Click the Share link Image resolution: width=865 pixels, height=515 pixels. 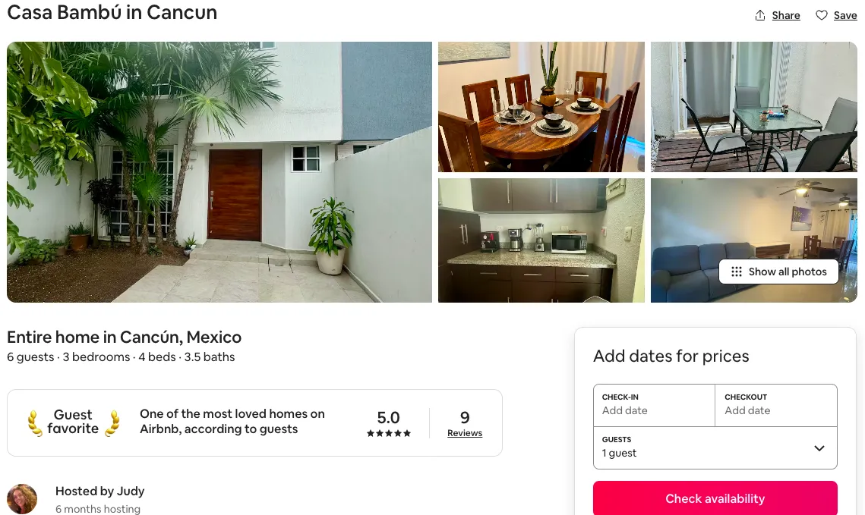click(785, 15)
